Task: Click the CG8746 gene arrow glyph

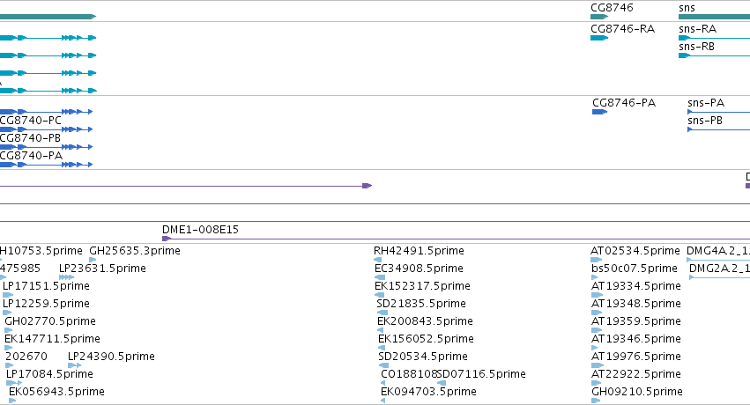Action: pos(598,17)
